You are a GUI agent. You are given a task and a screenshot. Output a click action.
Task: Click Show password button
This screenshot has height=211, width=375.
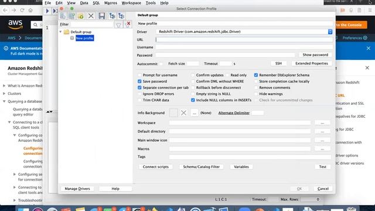[315, 55]
